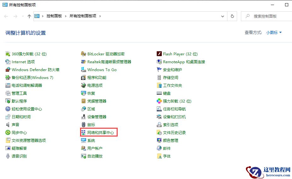The image size is (292, 179).
Task: Click the 恢复 icon
Action: [x=84, y=93]
